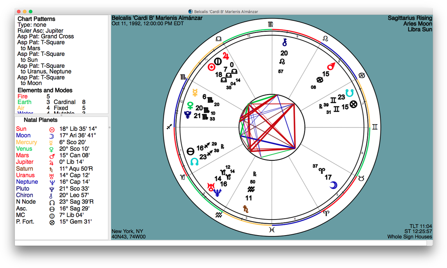Click the Aries sign on the outer ring
The width and height of the screenshot is (447, 268).
(326, 213)
